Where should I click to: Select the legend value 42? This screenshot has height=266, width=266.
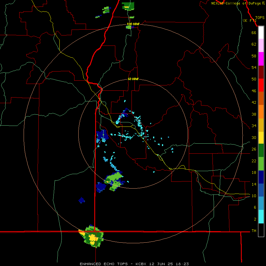(x=254, y=102)
